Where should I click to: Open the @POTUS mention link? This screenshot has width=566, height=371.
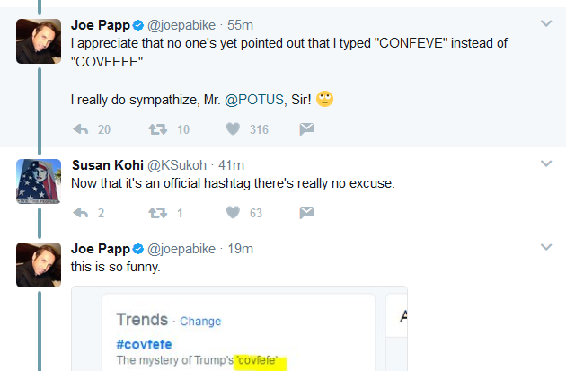tap(254, 100)
